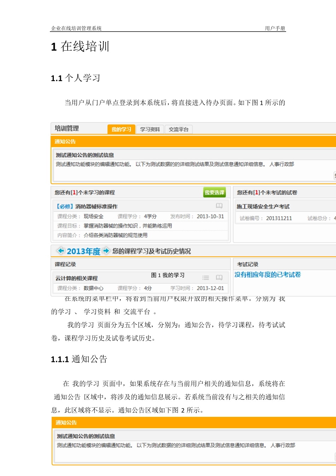Click 介绍各类消防器械的规范使用 summary text
336x476 pixels.
[116, 235]
